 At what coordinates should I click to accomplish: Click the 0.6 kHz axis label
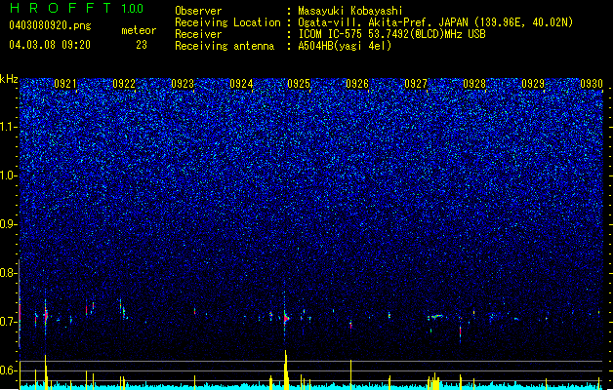pos(9,370)
